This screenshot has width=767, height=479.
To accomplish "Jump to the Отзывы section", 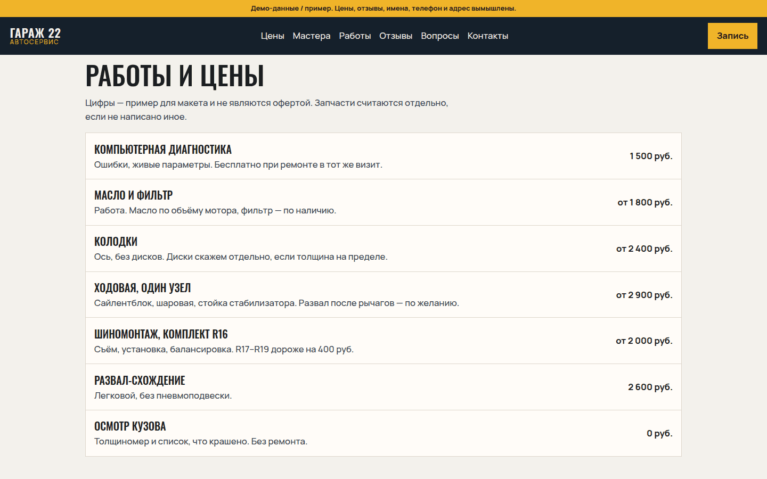I will click(396, 36).
